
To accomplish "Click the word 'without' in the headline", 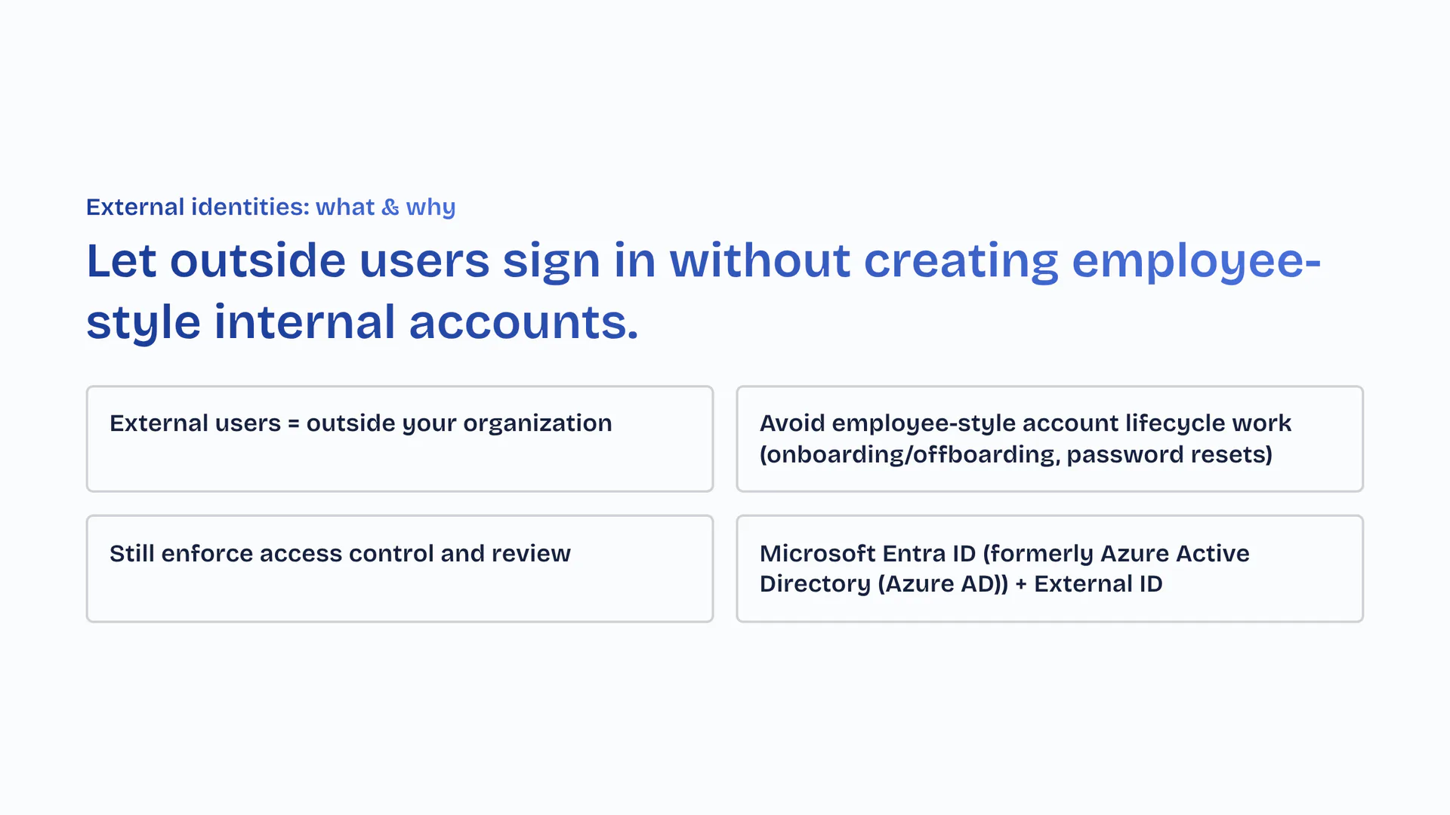I will [760, 261].
